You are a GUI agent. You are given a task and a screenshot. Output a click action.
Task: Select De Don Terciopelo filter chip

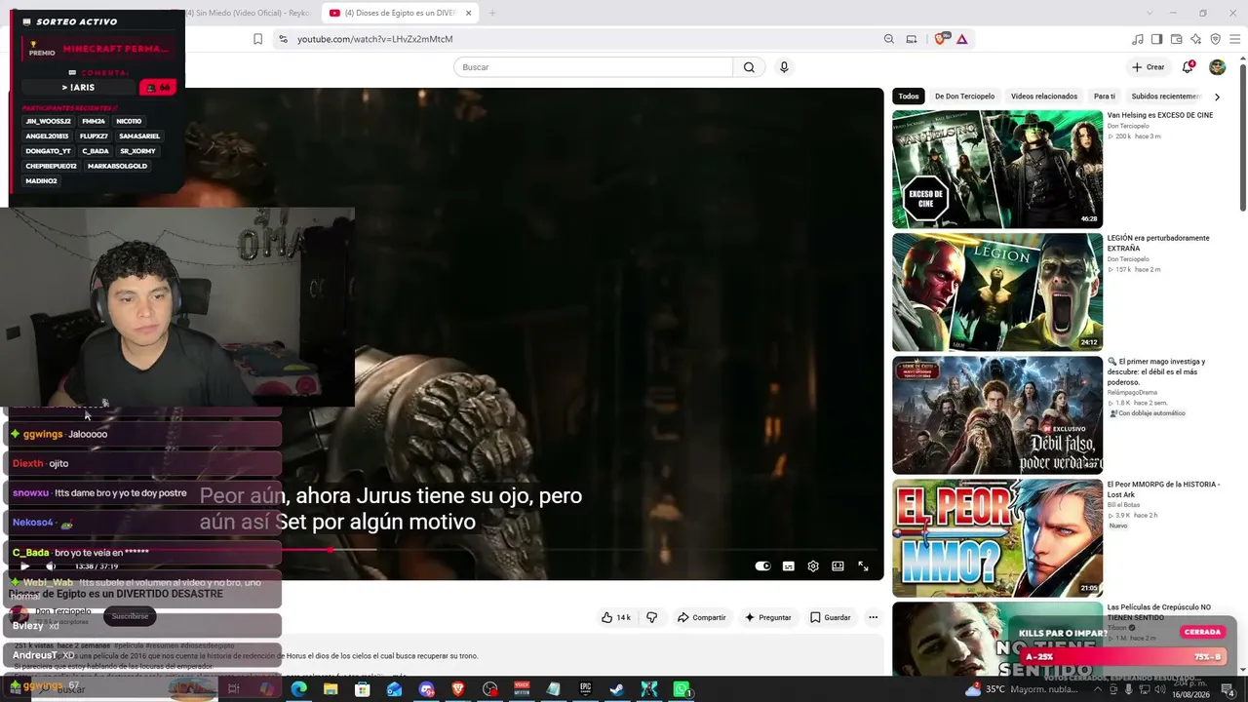[964, 97]
